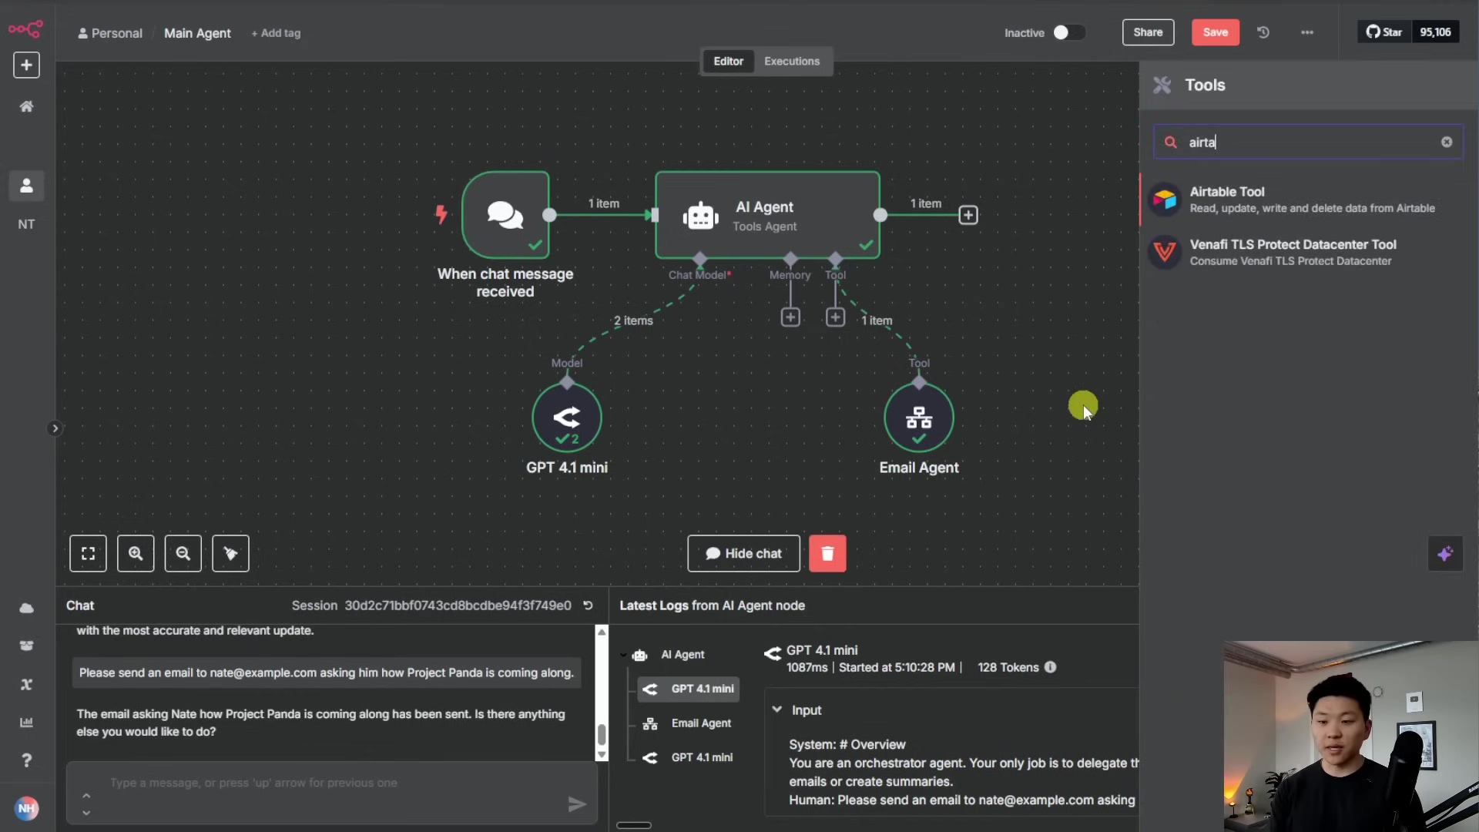Click the reset session icon in Chat panel
Screen dimensions: 1479x832
click(587, 606)
